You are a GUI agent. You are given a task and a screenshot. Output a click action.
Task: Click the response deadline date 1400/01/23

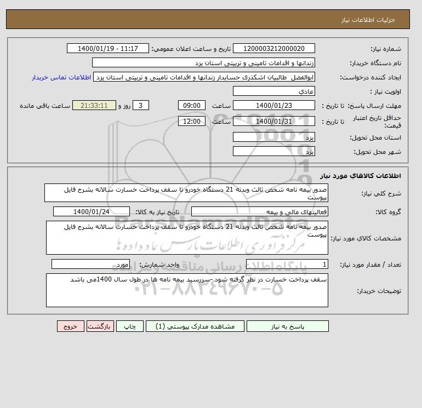point(273,106)
